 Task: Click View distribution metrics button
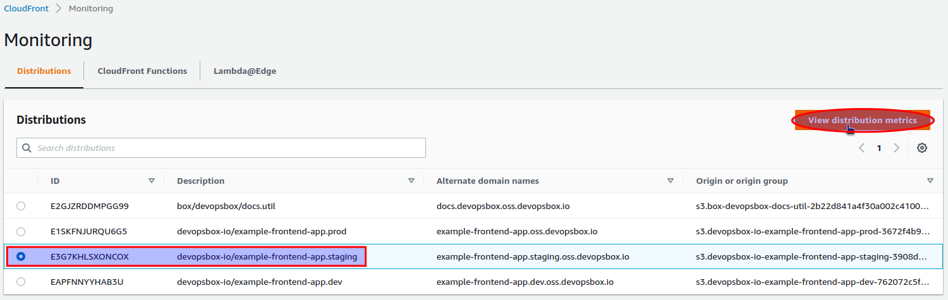pos(863,120)
